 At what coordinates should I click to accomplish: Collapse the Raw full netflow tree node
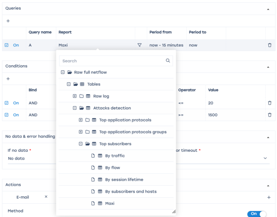[x=62, y=72]
